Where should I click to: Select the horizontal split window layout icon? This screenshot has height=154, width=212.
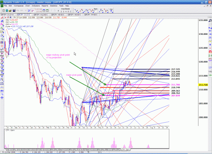tap(44, 10)
